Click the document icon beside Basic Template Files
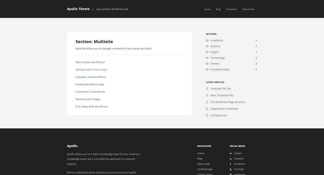Screen dimensions: 324x175 [x=207, y=95]
